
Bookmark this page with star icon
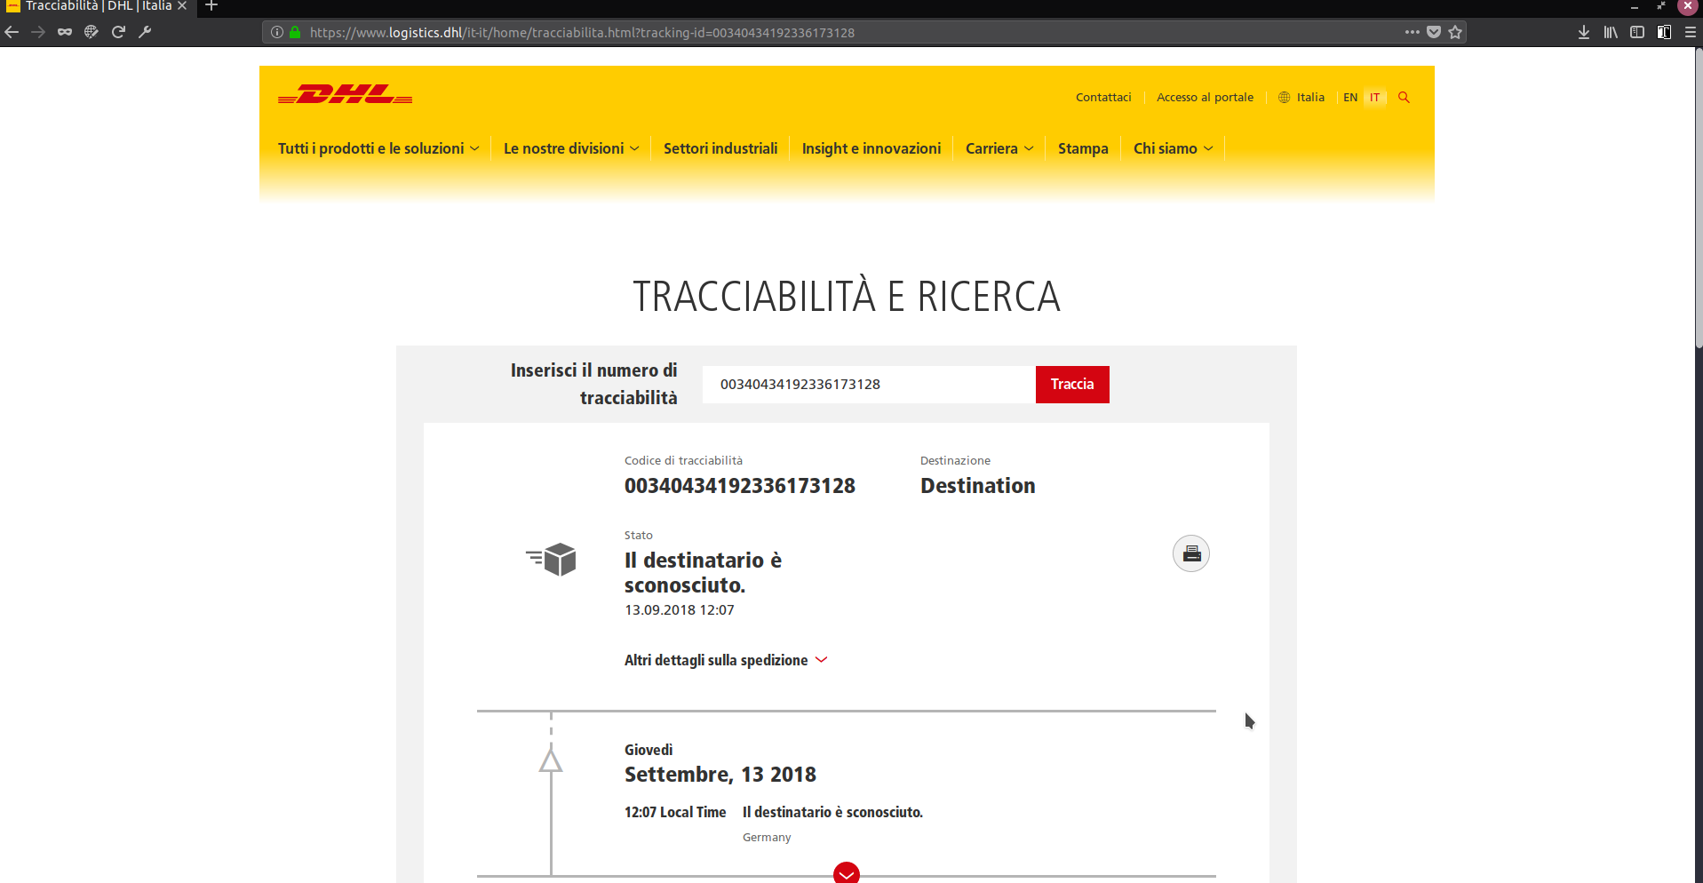point(1455,32)
